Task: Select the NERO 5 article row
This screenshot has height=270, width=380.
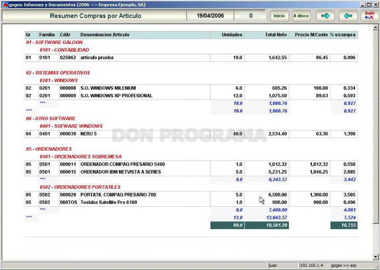Action: tap(191, 134)
